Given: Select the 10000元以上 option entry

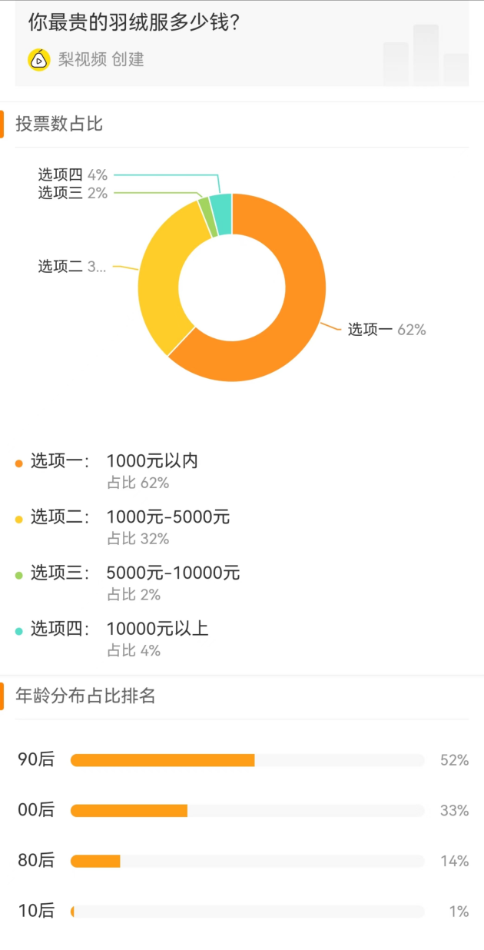Looking at the screenshot, I should click(157, 629).
